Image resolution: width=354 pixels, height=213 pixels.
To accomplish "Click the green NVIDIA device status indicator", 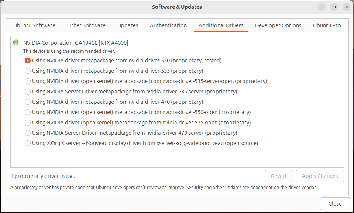I will [x=16, y=43].
